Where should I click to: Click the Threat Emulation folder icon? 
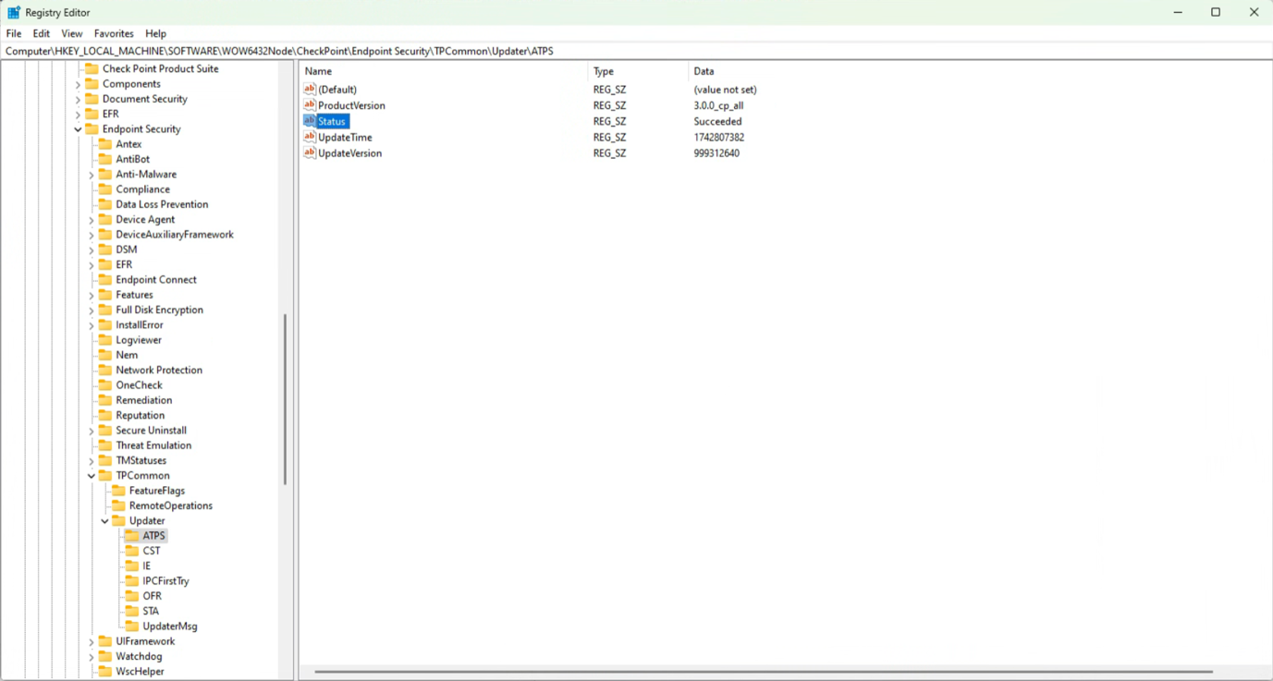click(x=105, y=445)
